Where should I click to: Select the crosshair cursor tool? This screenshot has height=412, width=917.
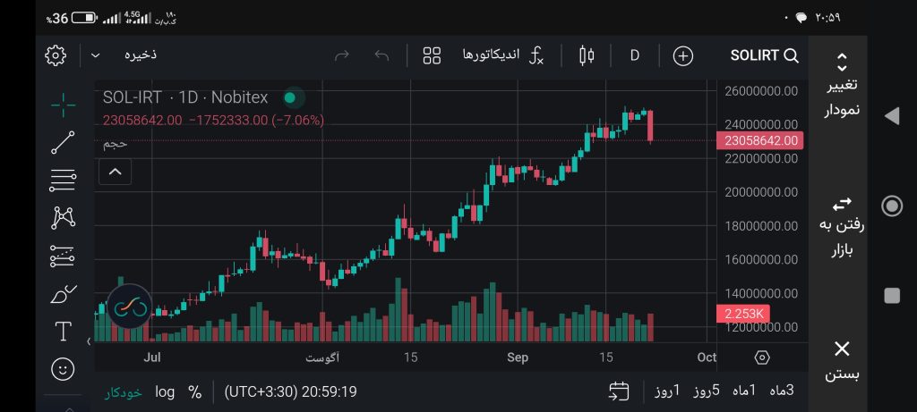click(64, 105)
